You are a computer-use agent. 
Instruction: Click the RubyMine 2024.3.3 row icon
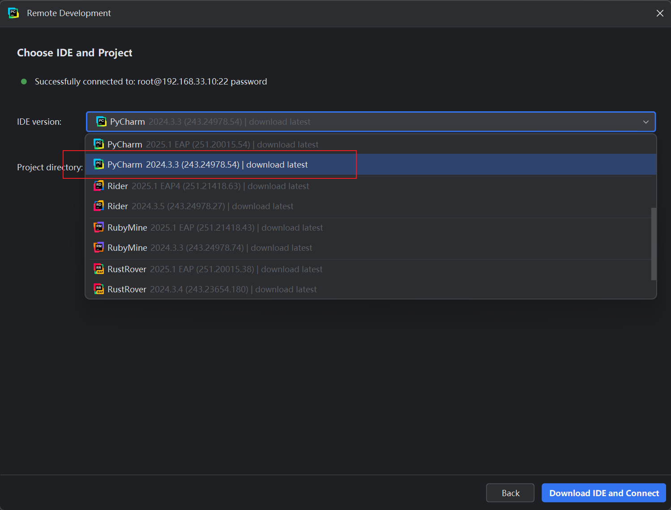[x=98, y=248]
